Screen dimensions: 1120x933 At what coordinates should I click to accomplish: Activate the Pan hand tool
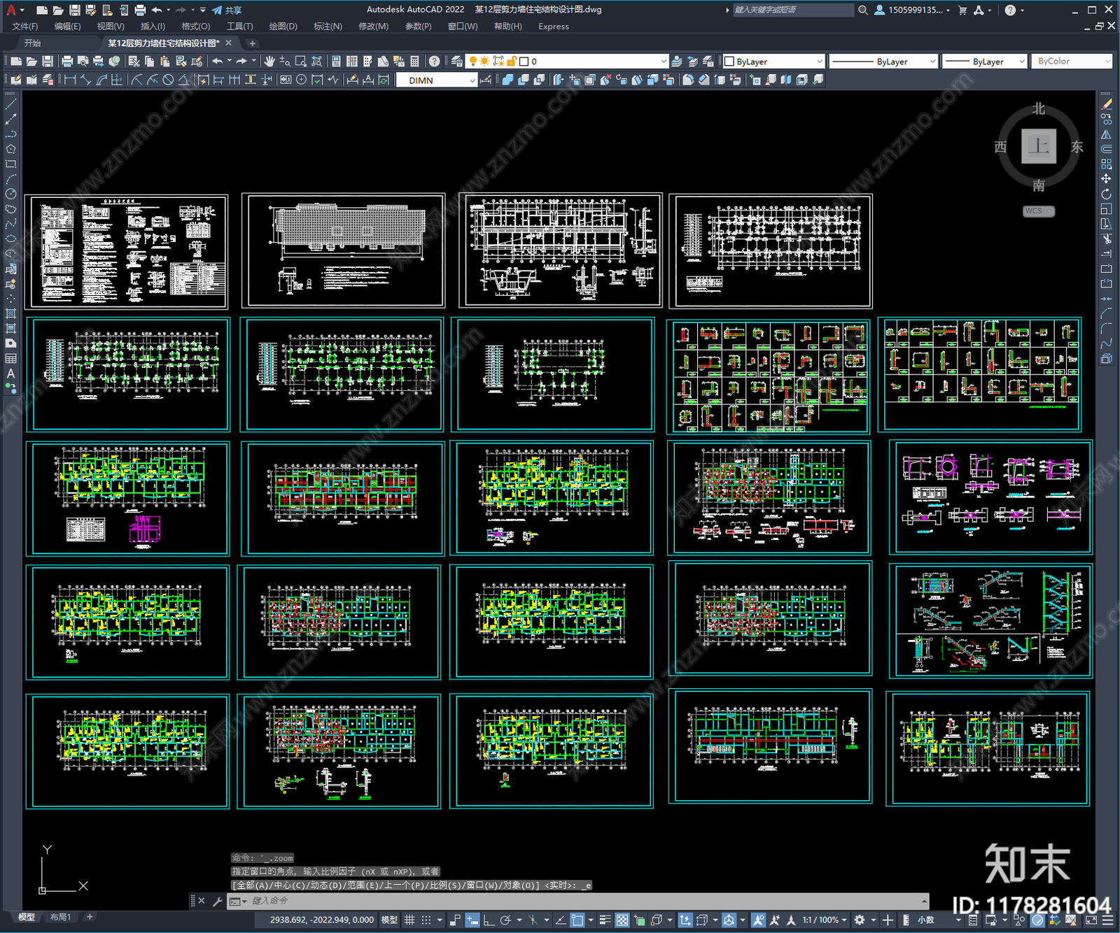(x=269, y=62)
